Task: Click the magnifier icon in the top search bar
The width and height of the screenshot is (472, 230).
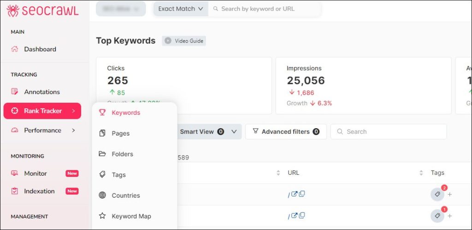Action: 216,9
